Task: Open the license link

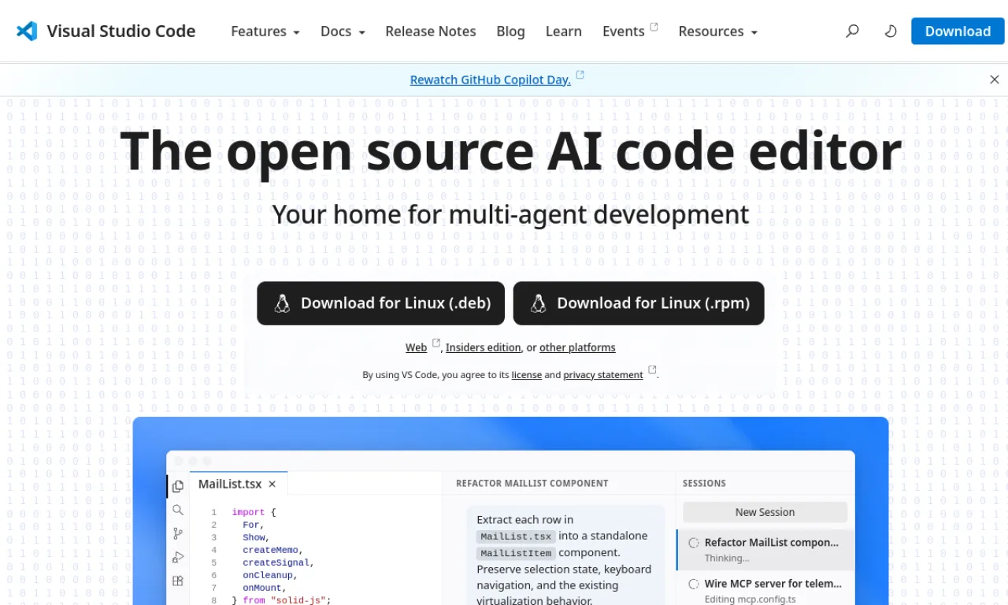Action: (527, 375)
